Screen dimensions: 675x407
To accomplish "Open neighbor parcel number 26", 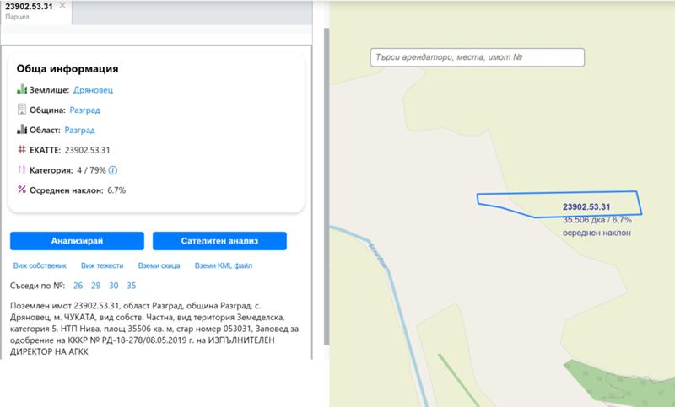I will point(78,286).
